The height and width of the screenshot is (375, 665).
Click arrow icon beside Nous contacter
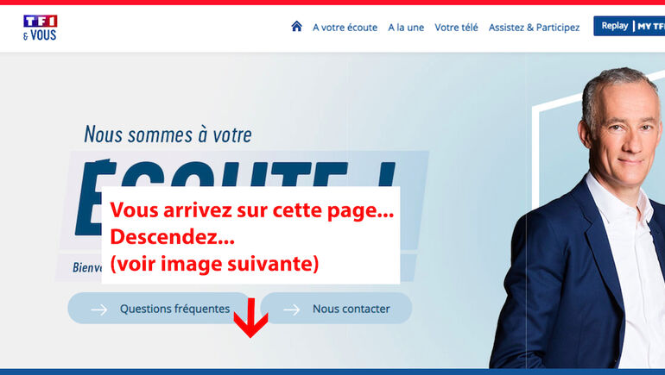pyautogui.click(x=292, y=309)
